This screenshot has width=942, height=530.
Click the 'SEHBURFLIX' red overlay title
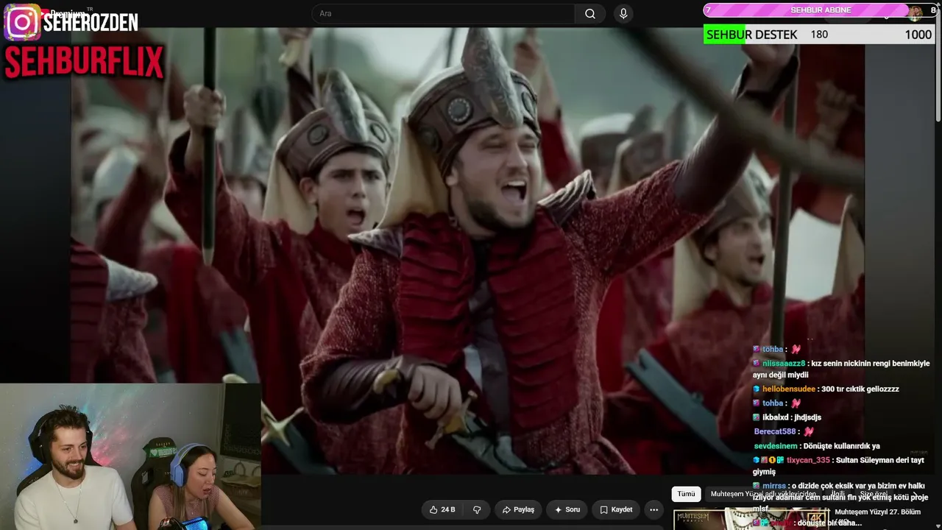click(x=84, y=62)
